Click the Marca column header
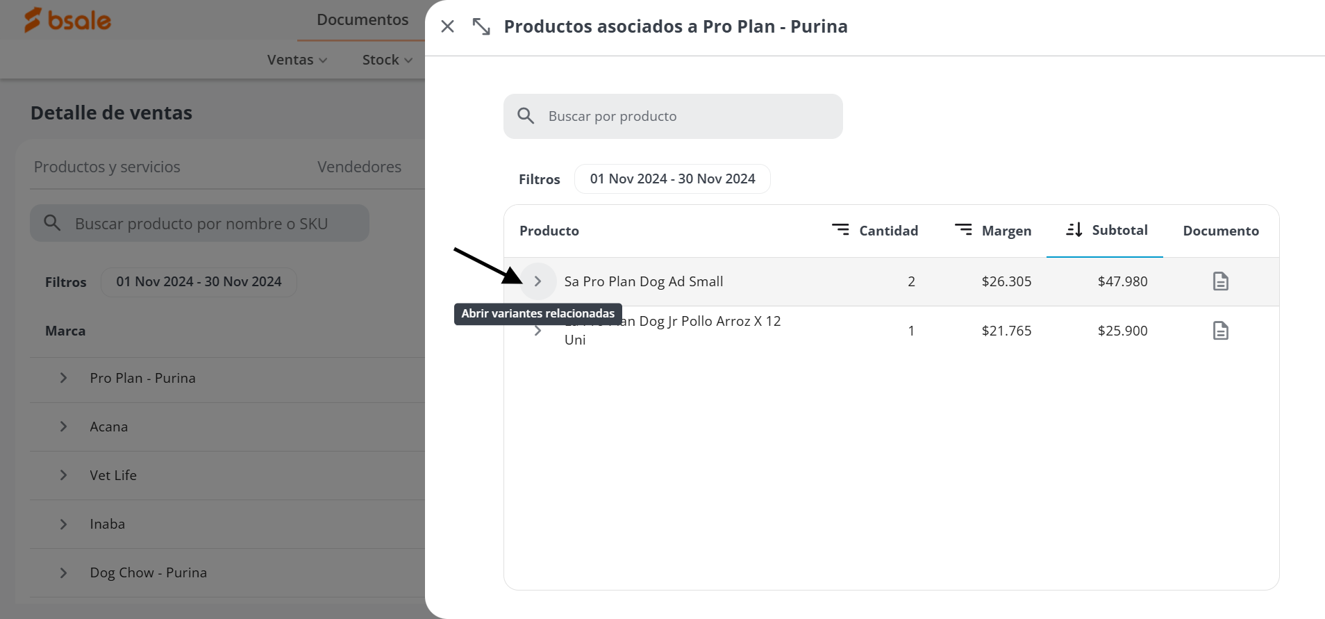 [x=65, y=331]
